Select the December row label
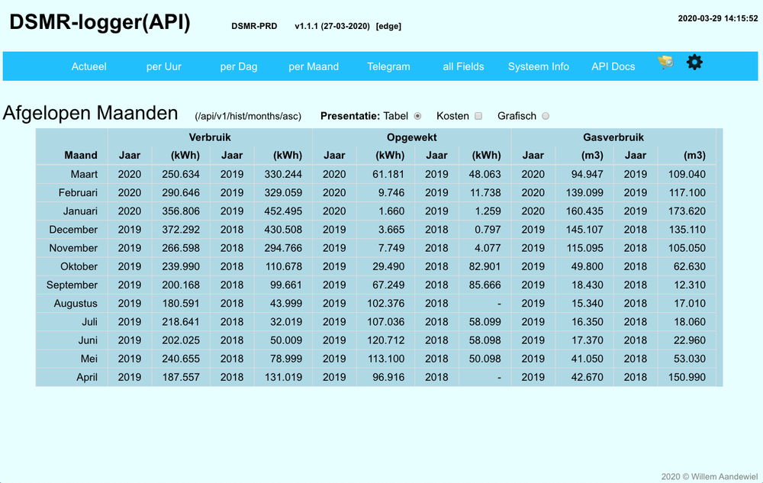This screenshot has width=763, height=483. tap(73, 230)
